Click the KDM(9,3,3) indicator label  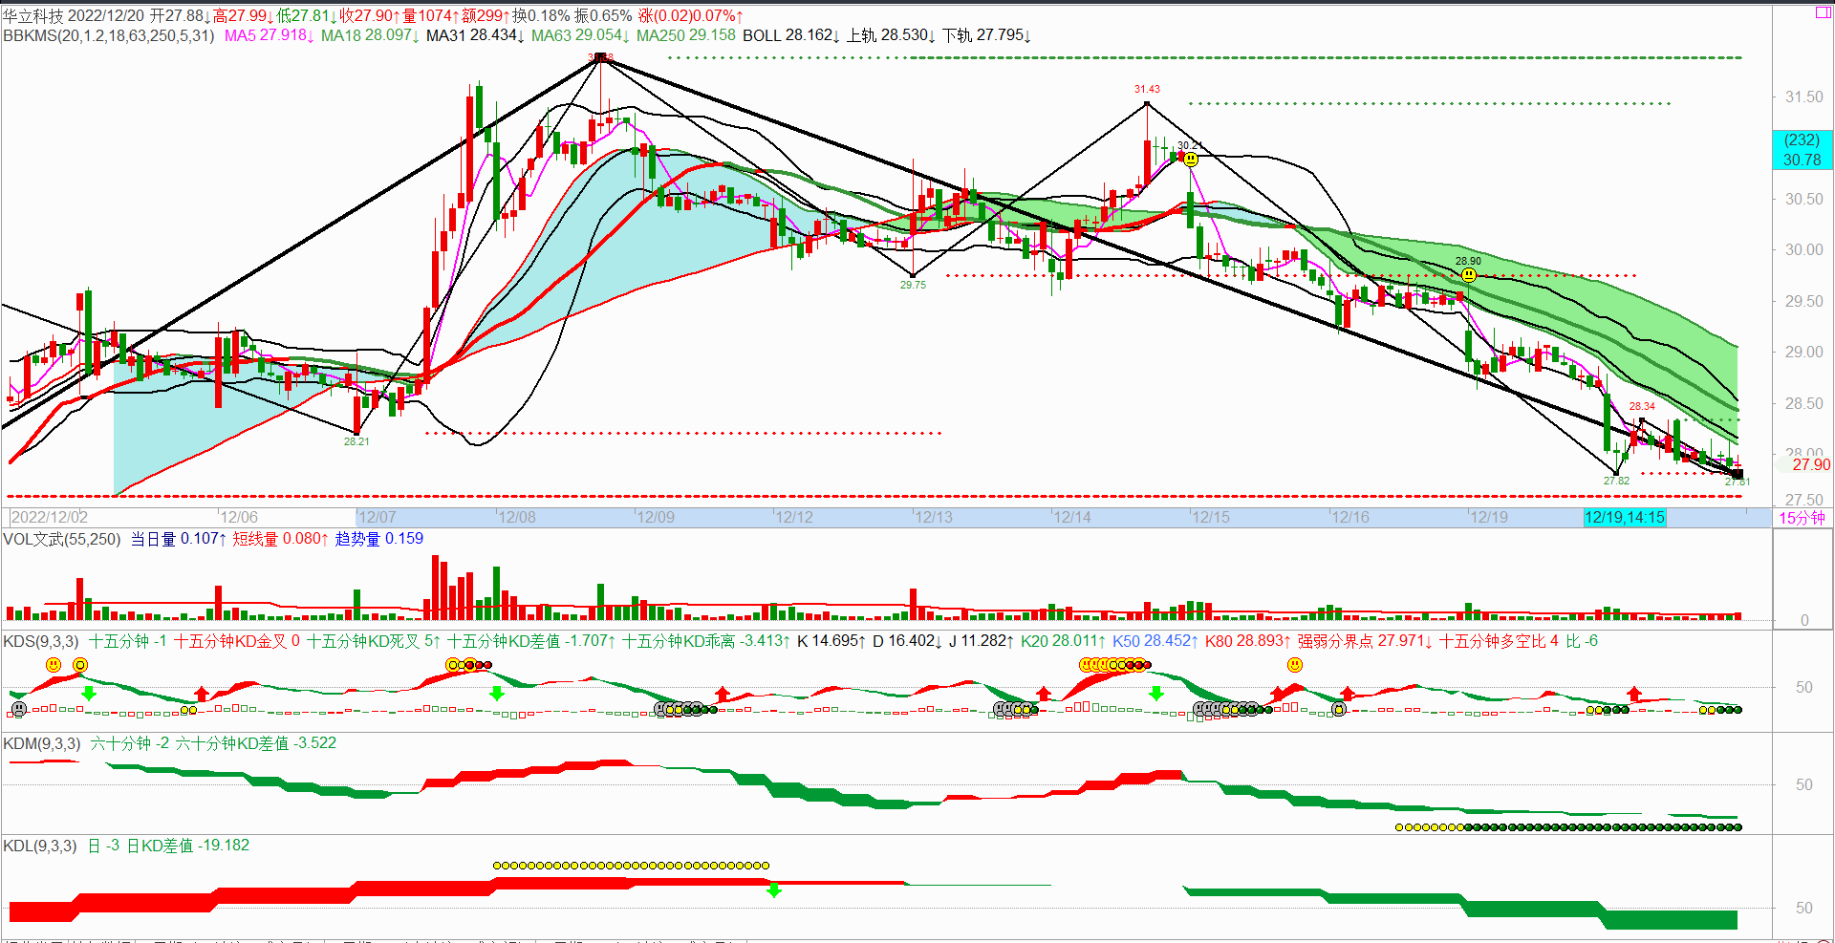point(42,743)
